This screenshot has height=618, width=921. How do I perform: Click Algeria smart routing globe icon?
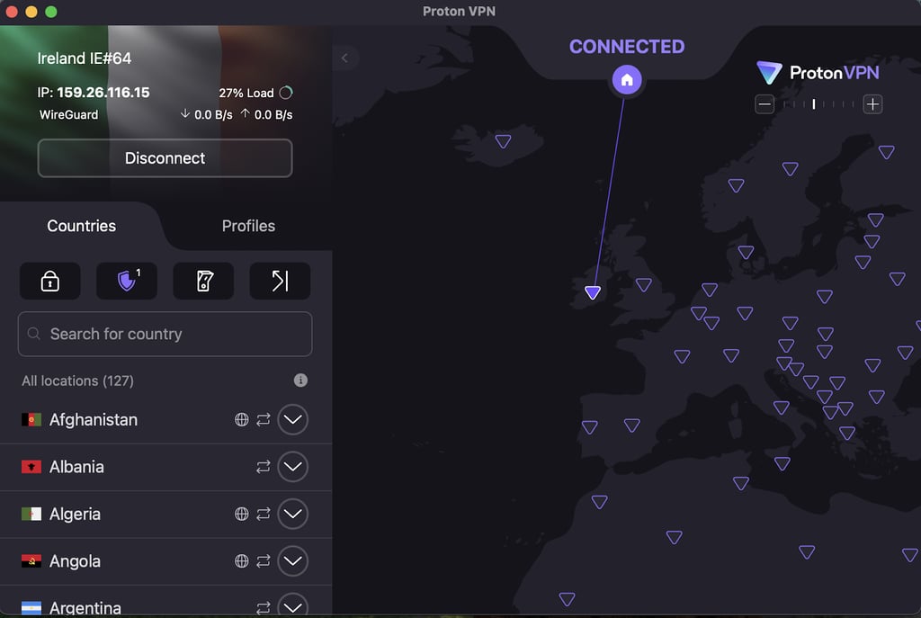(x=241, y=514)
